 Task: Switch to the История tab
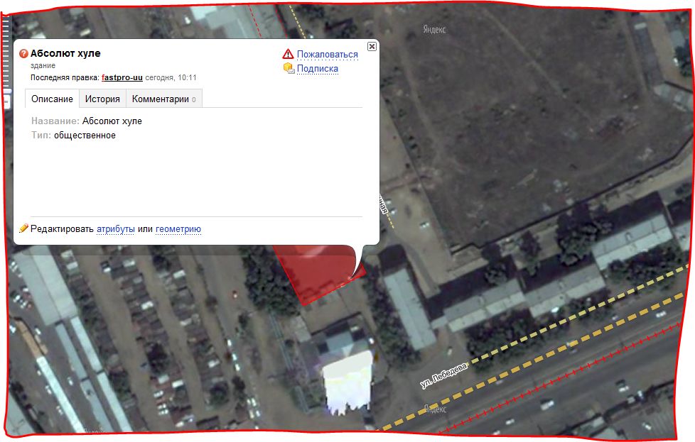[102, 99]
